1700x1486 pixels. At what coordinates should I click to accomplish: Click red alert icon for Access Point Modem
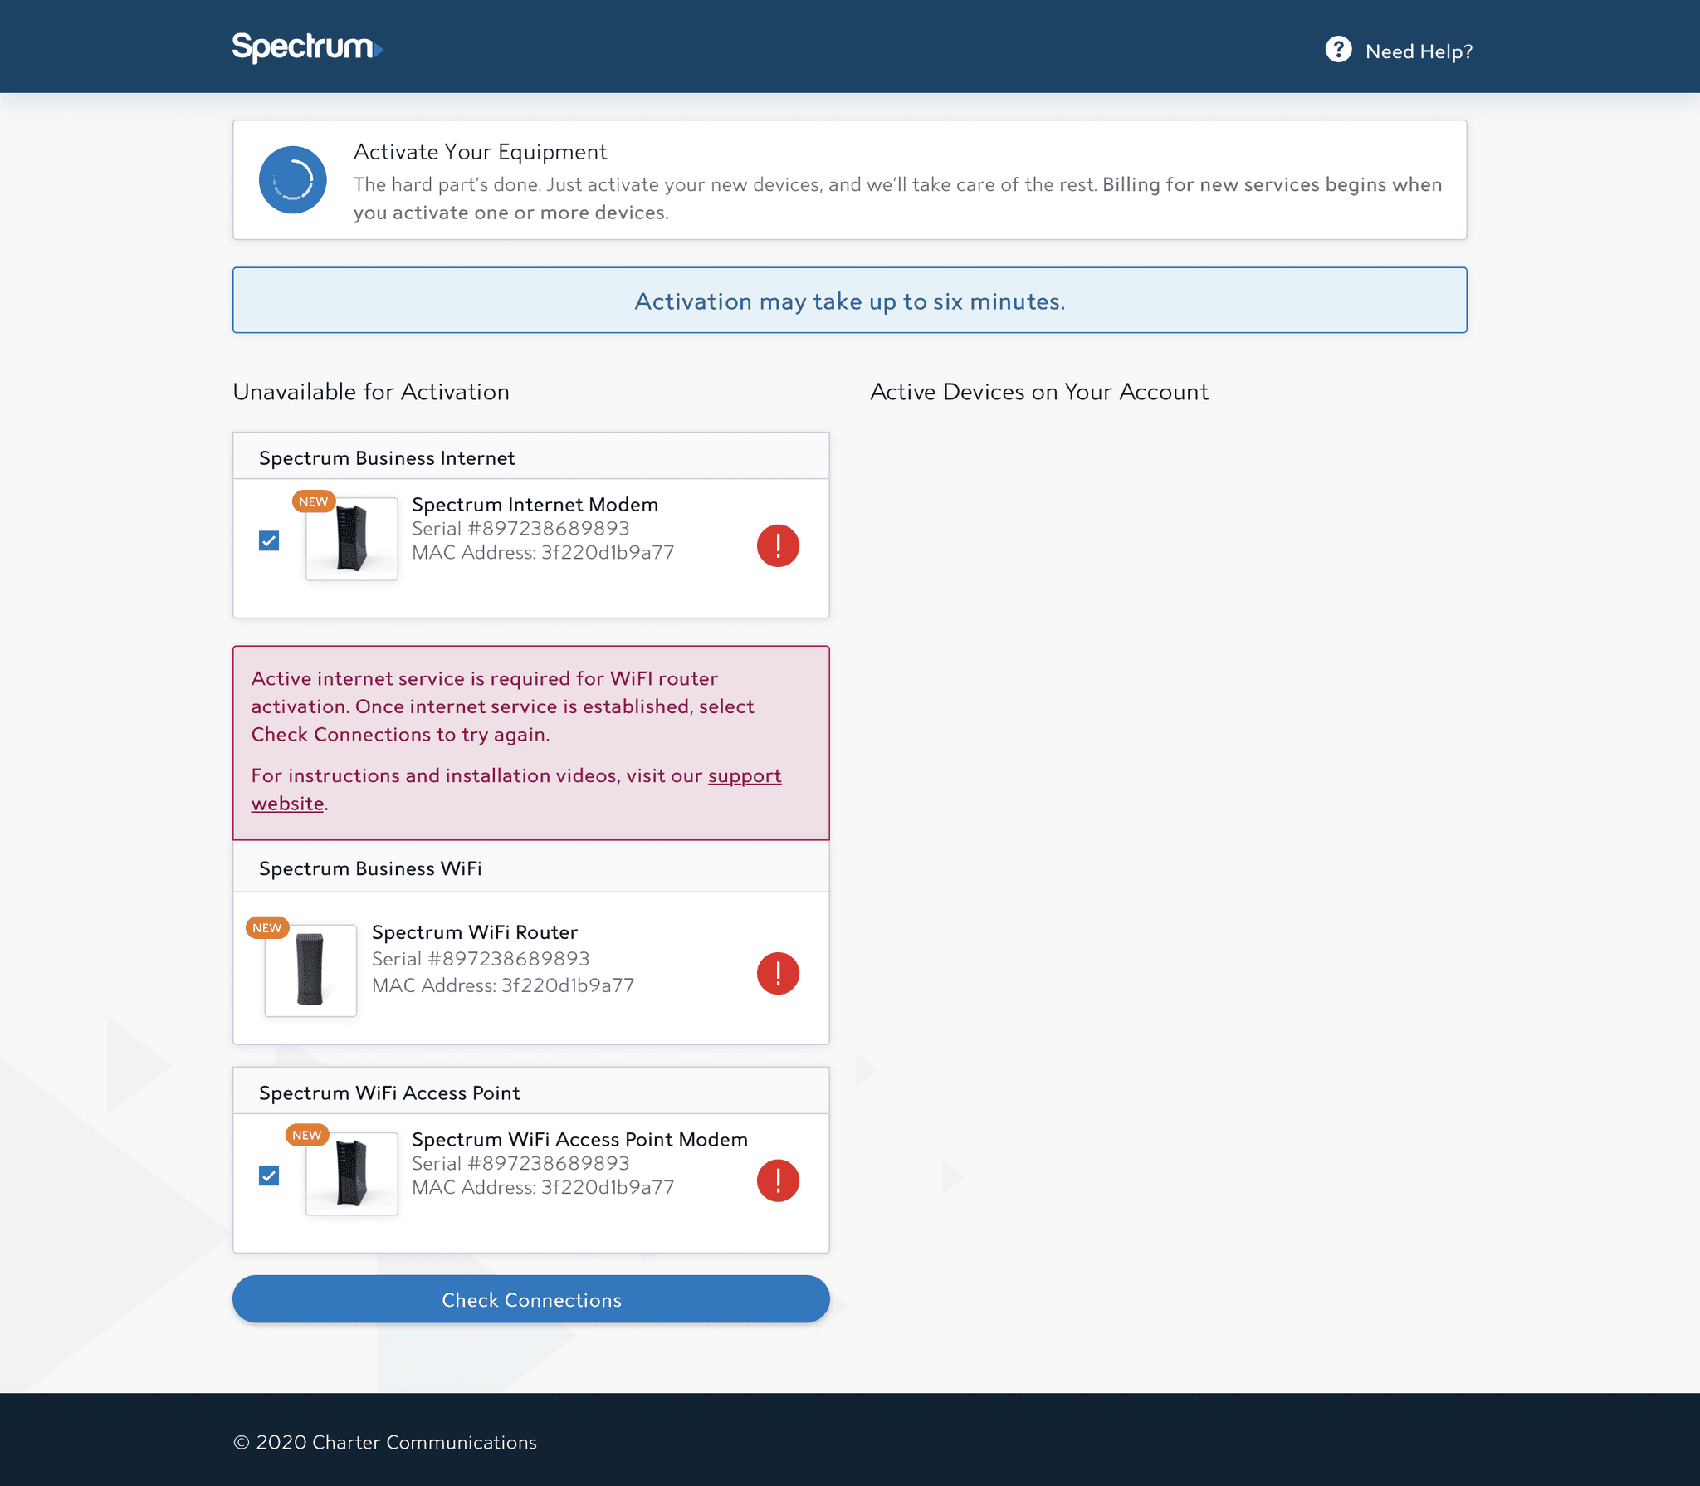pyautogui.click(x=778, y=1180)
